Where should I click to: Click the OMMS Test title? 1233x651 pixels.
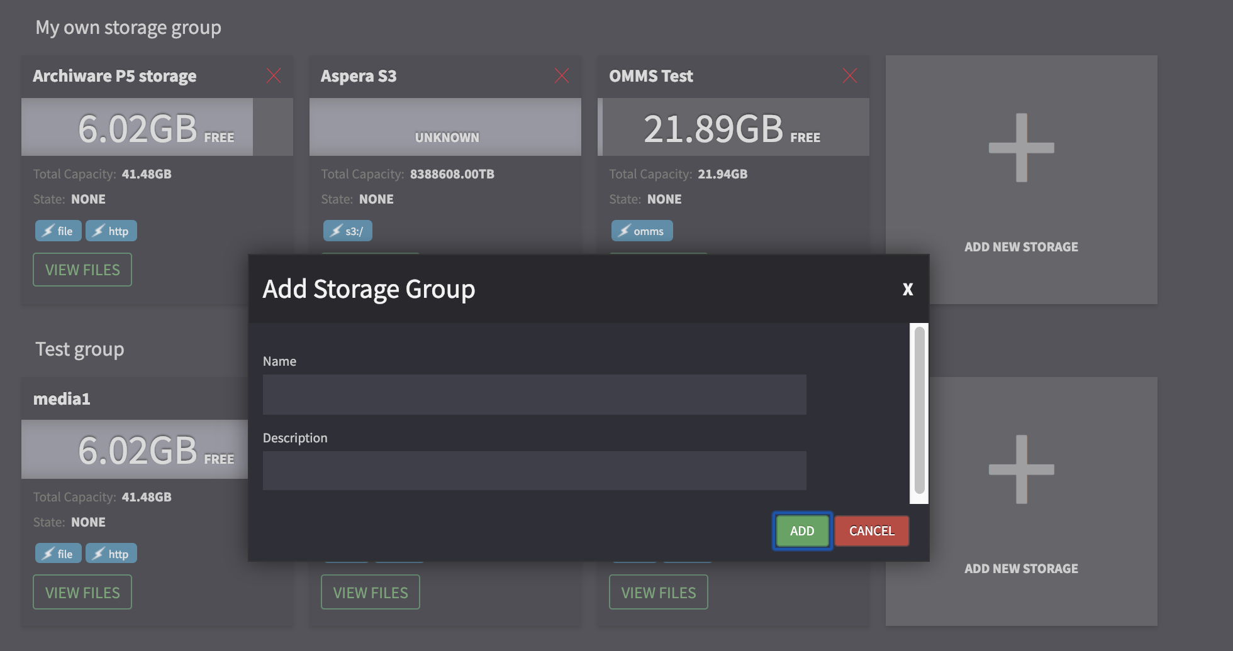(651, 76)
